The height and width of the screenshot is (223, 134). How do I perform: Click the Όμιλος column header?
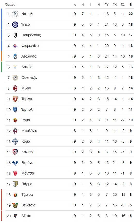(10, 5)
